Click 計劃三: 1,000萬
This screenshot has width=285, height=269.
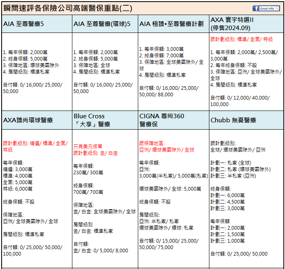(228, 241)
